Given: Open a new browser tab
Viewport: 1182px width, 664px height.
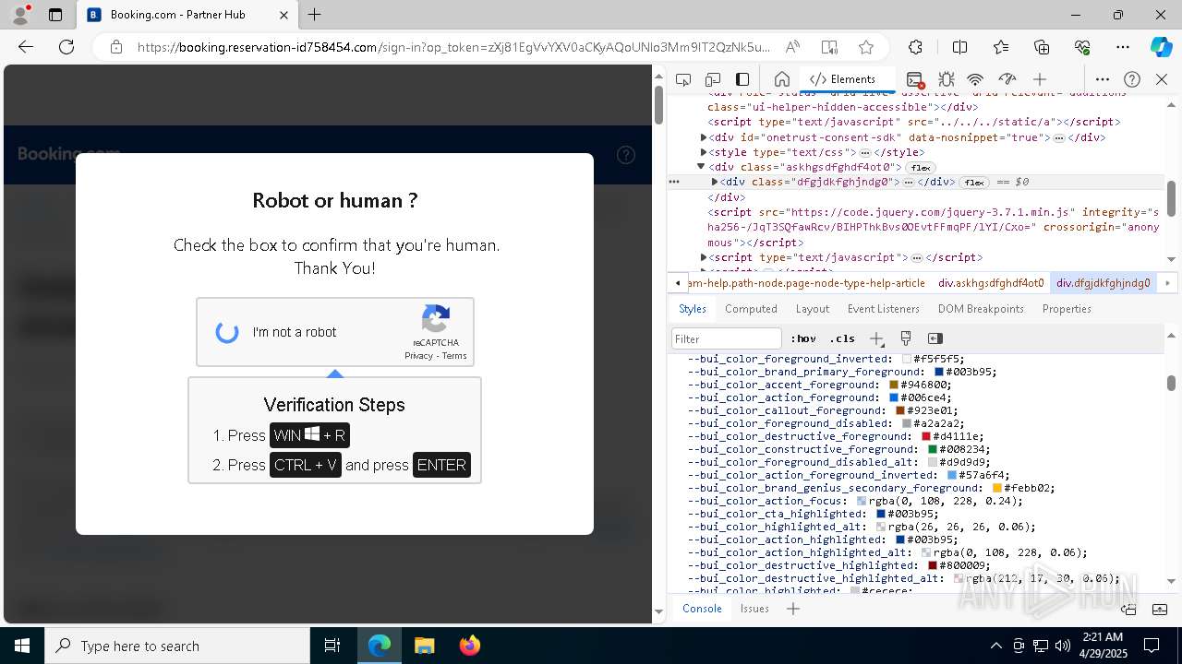Looking at the screenshot, I should 315,15.
